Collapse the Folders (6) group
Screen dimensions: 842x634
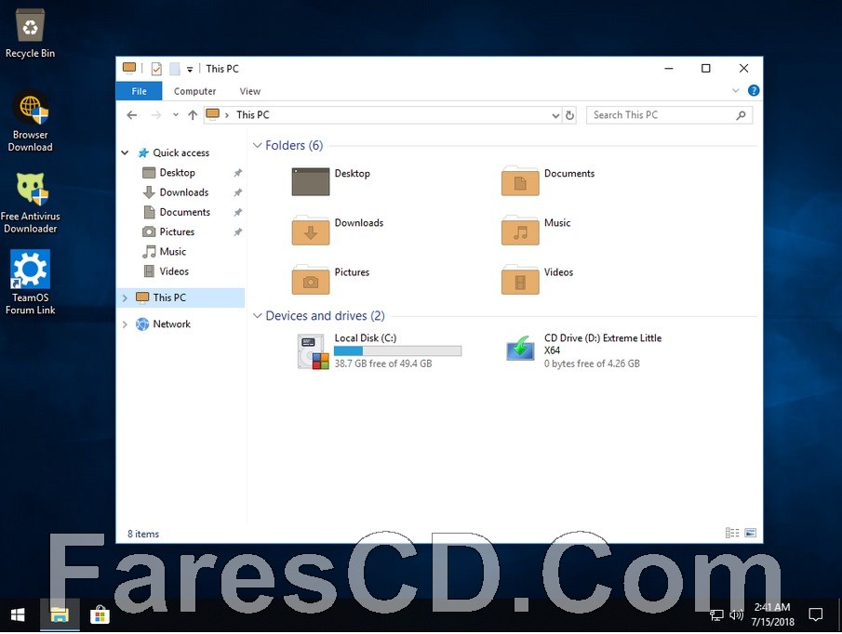[x=257, y=145]
